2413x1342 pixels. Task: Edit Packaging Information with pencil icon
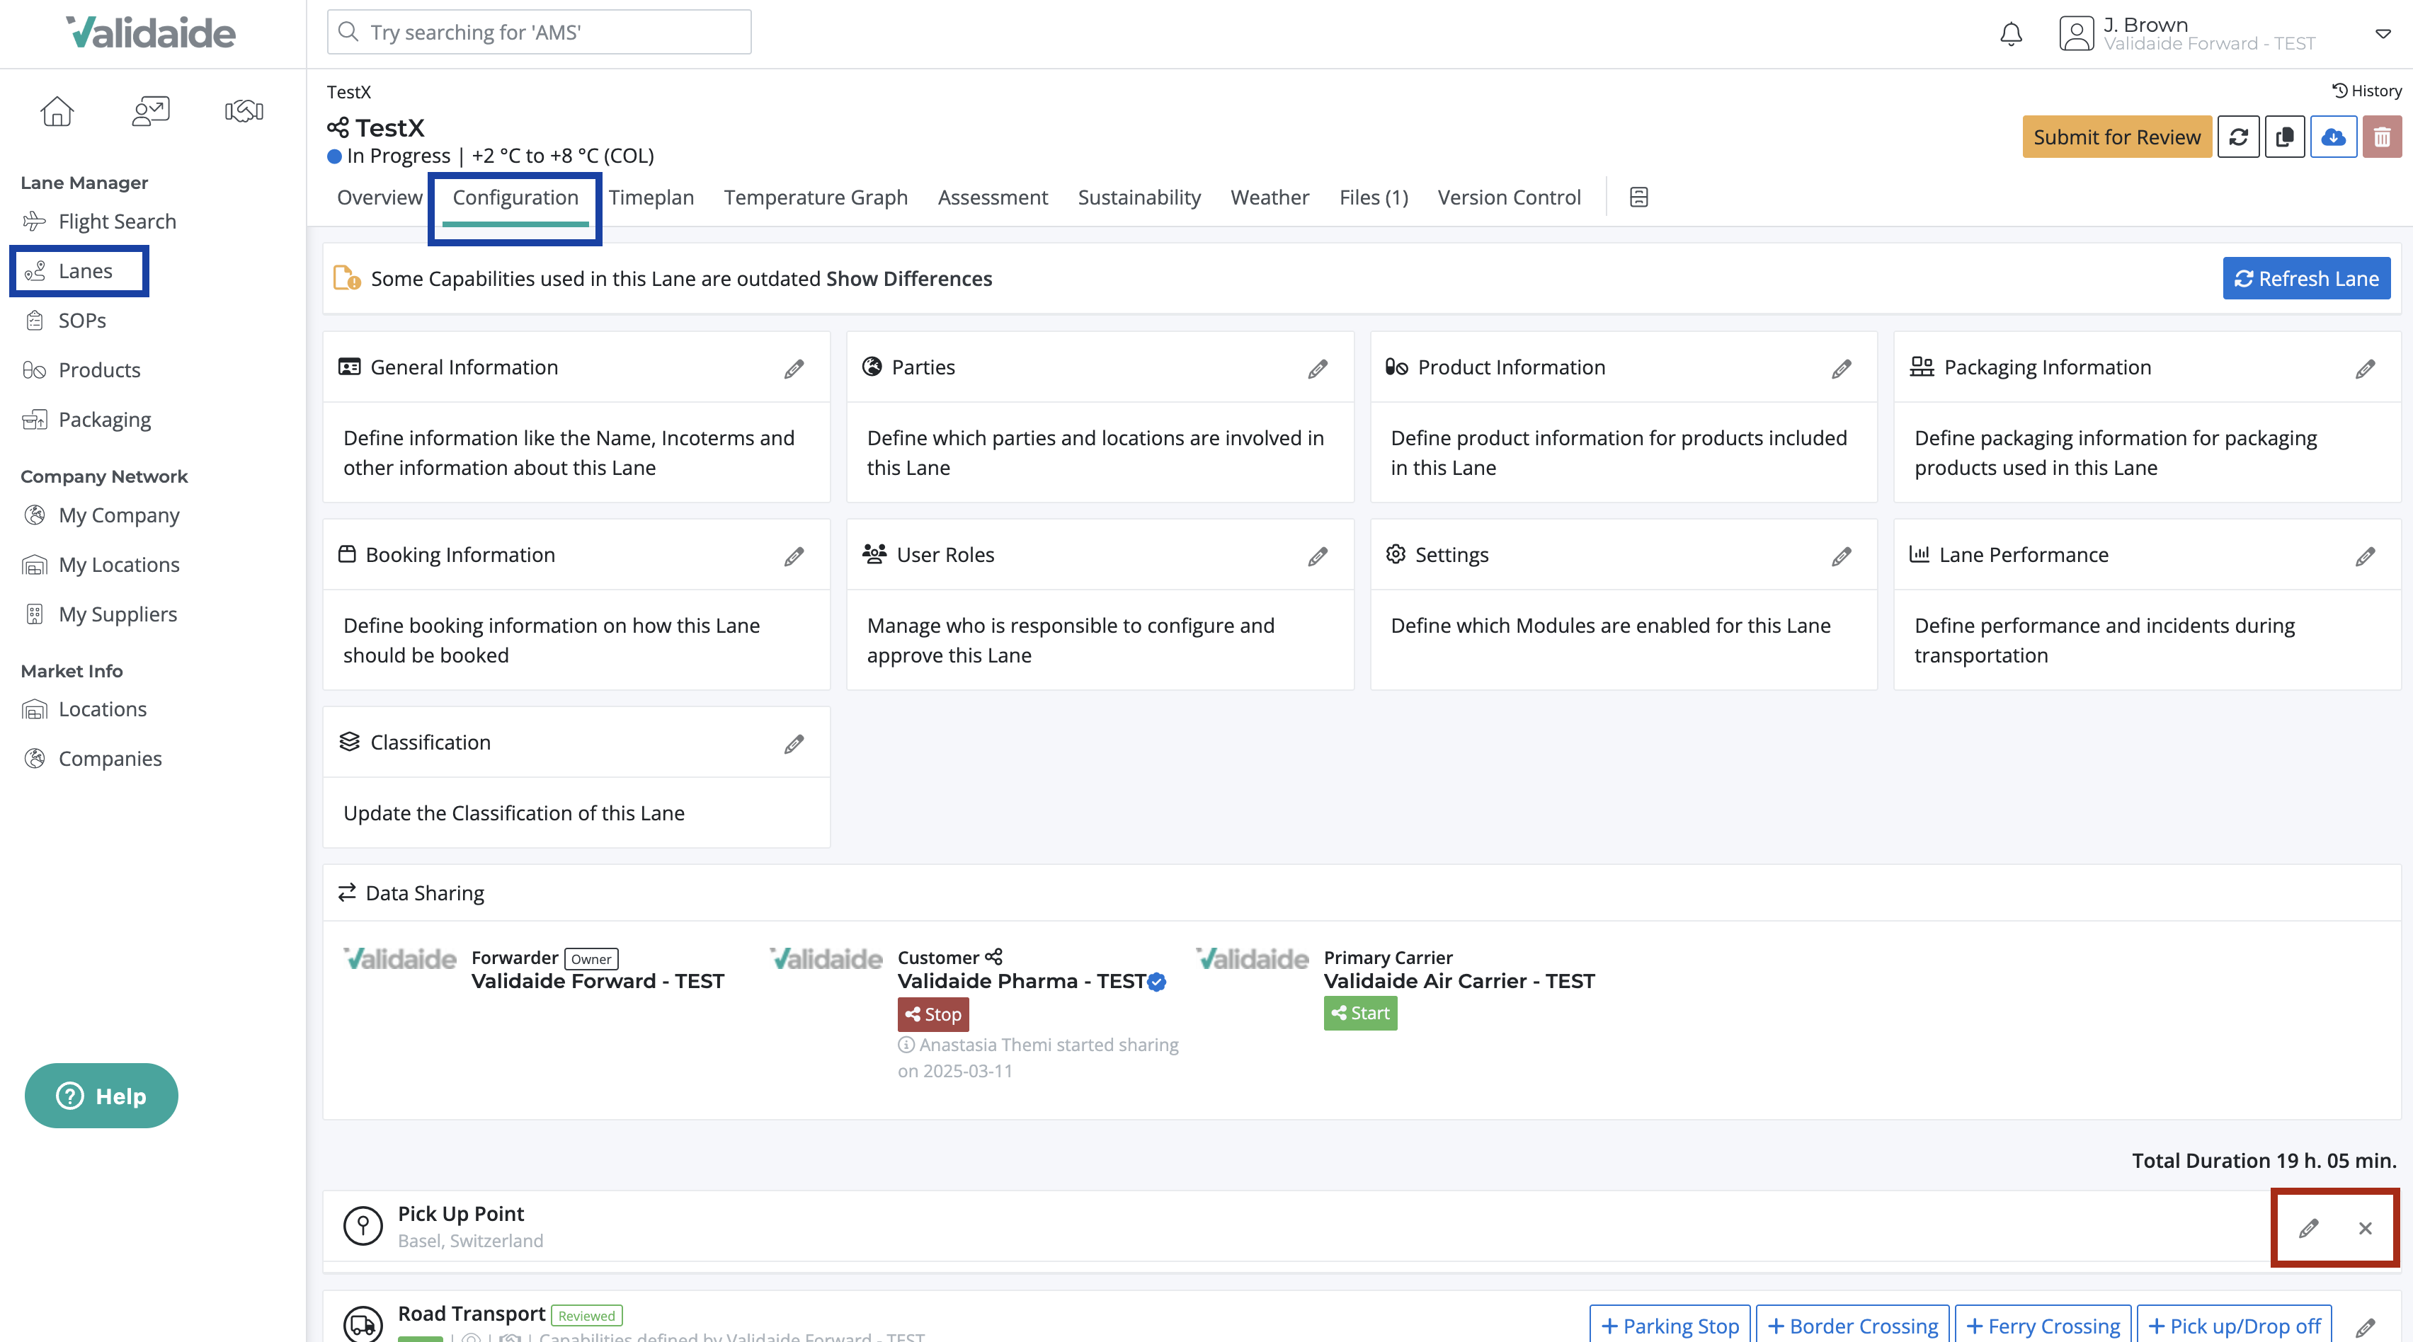pos(2366,369)
